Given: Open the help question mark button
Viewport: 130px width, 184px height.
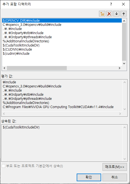Looking at the screenshot, I should point(111,4).
